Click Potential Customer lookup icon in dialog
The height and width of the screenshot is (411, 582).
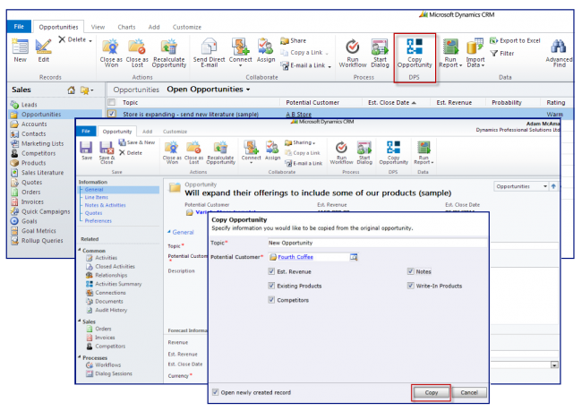click(x=354, y=257)
